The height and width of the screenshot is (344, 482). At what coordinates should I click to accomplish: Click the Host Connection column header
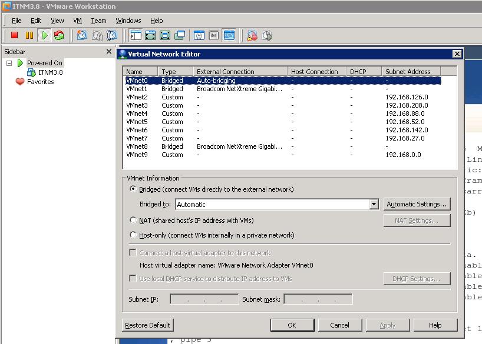(x=316, y=72)
